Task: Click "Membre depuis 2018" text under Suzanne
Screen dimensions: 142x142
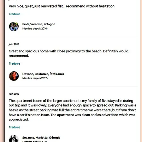Action: [35, 141]
